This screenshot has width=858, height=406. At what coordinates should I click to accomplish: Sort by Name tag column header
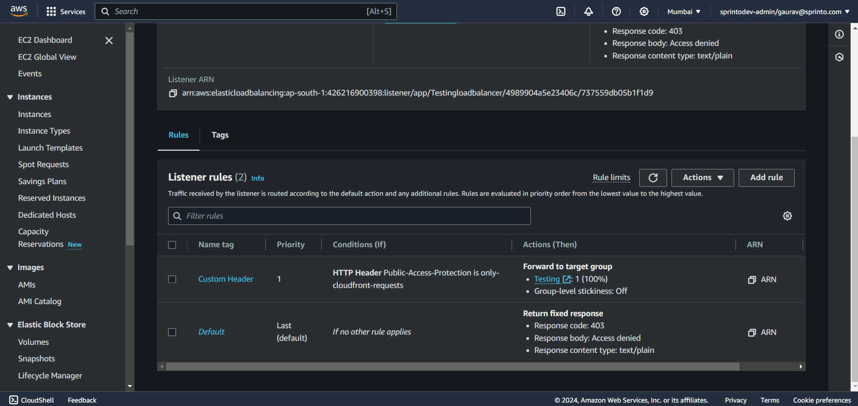coord(216,245)
